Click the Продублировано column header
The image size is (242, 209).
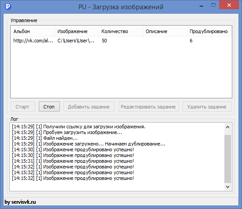209,31
